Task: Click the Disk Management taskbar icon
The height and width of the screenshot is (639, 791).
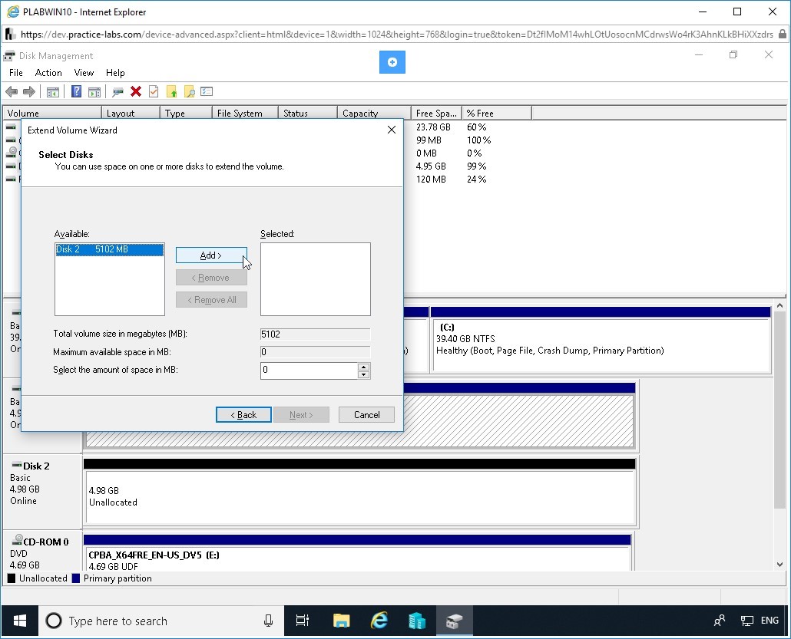Action: pos(454,621)
